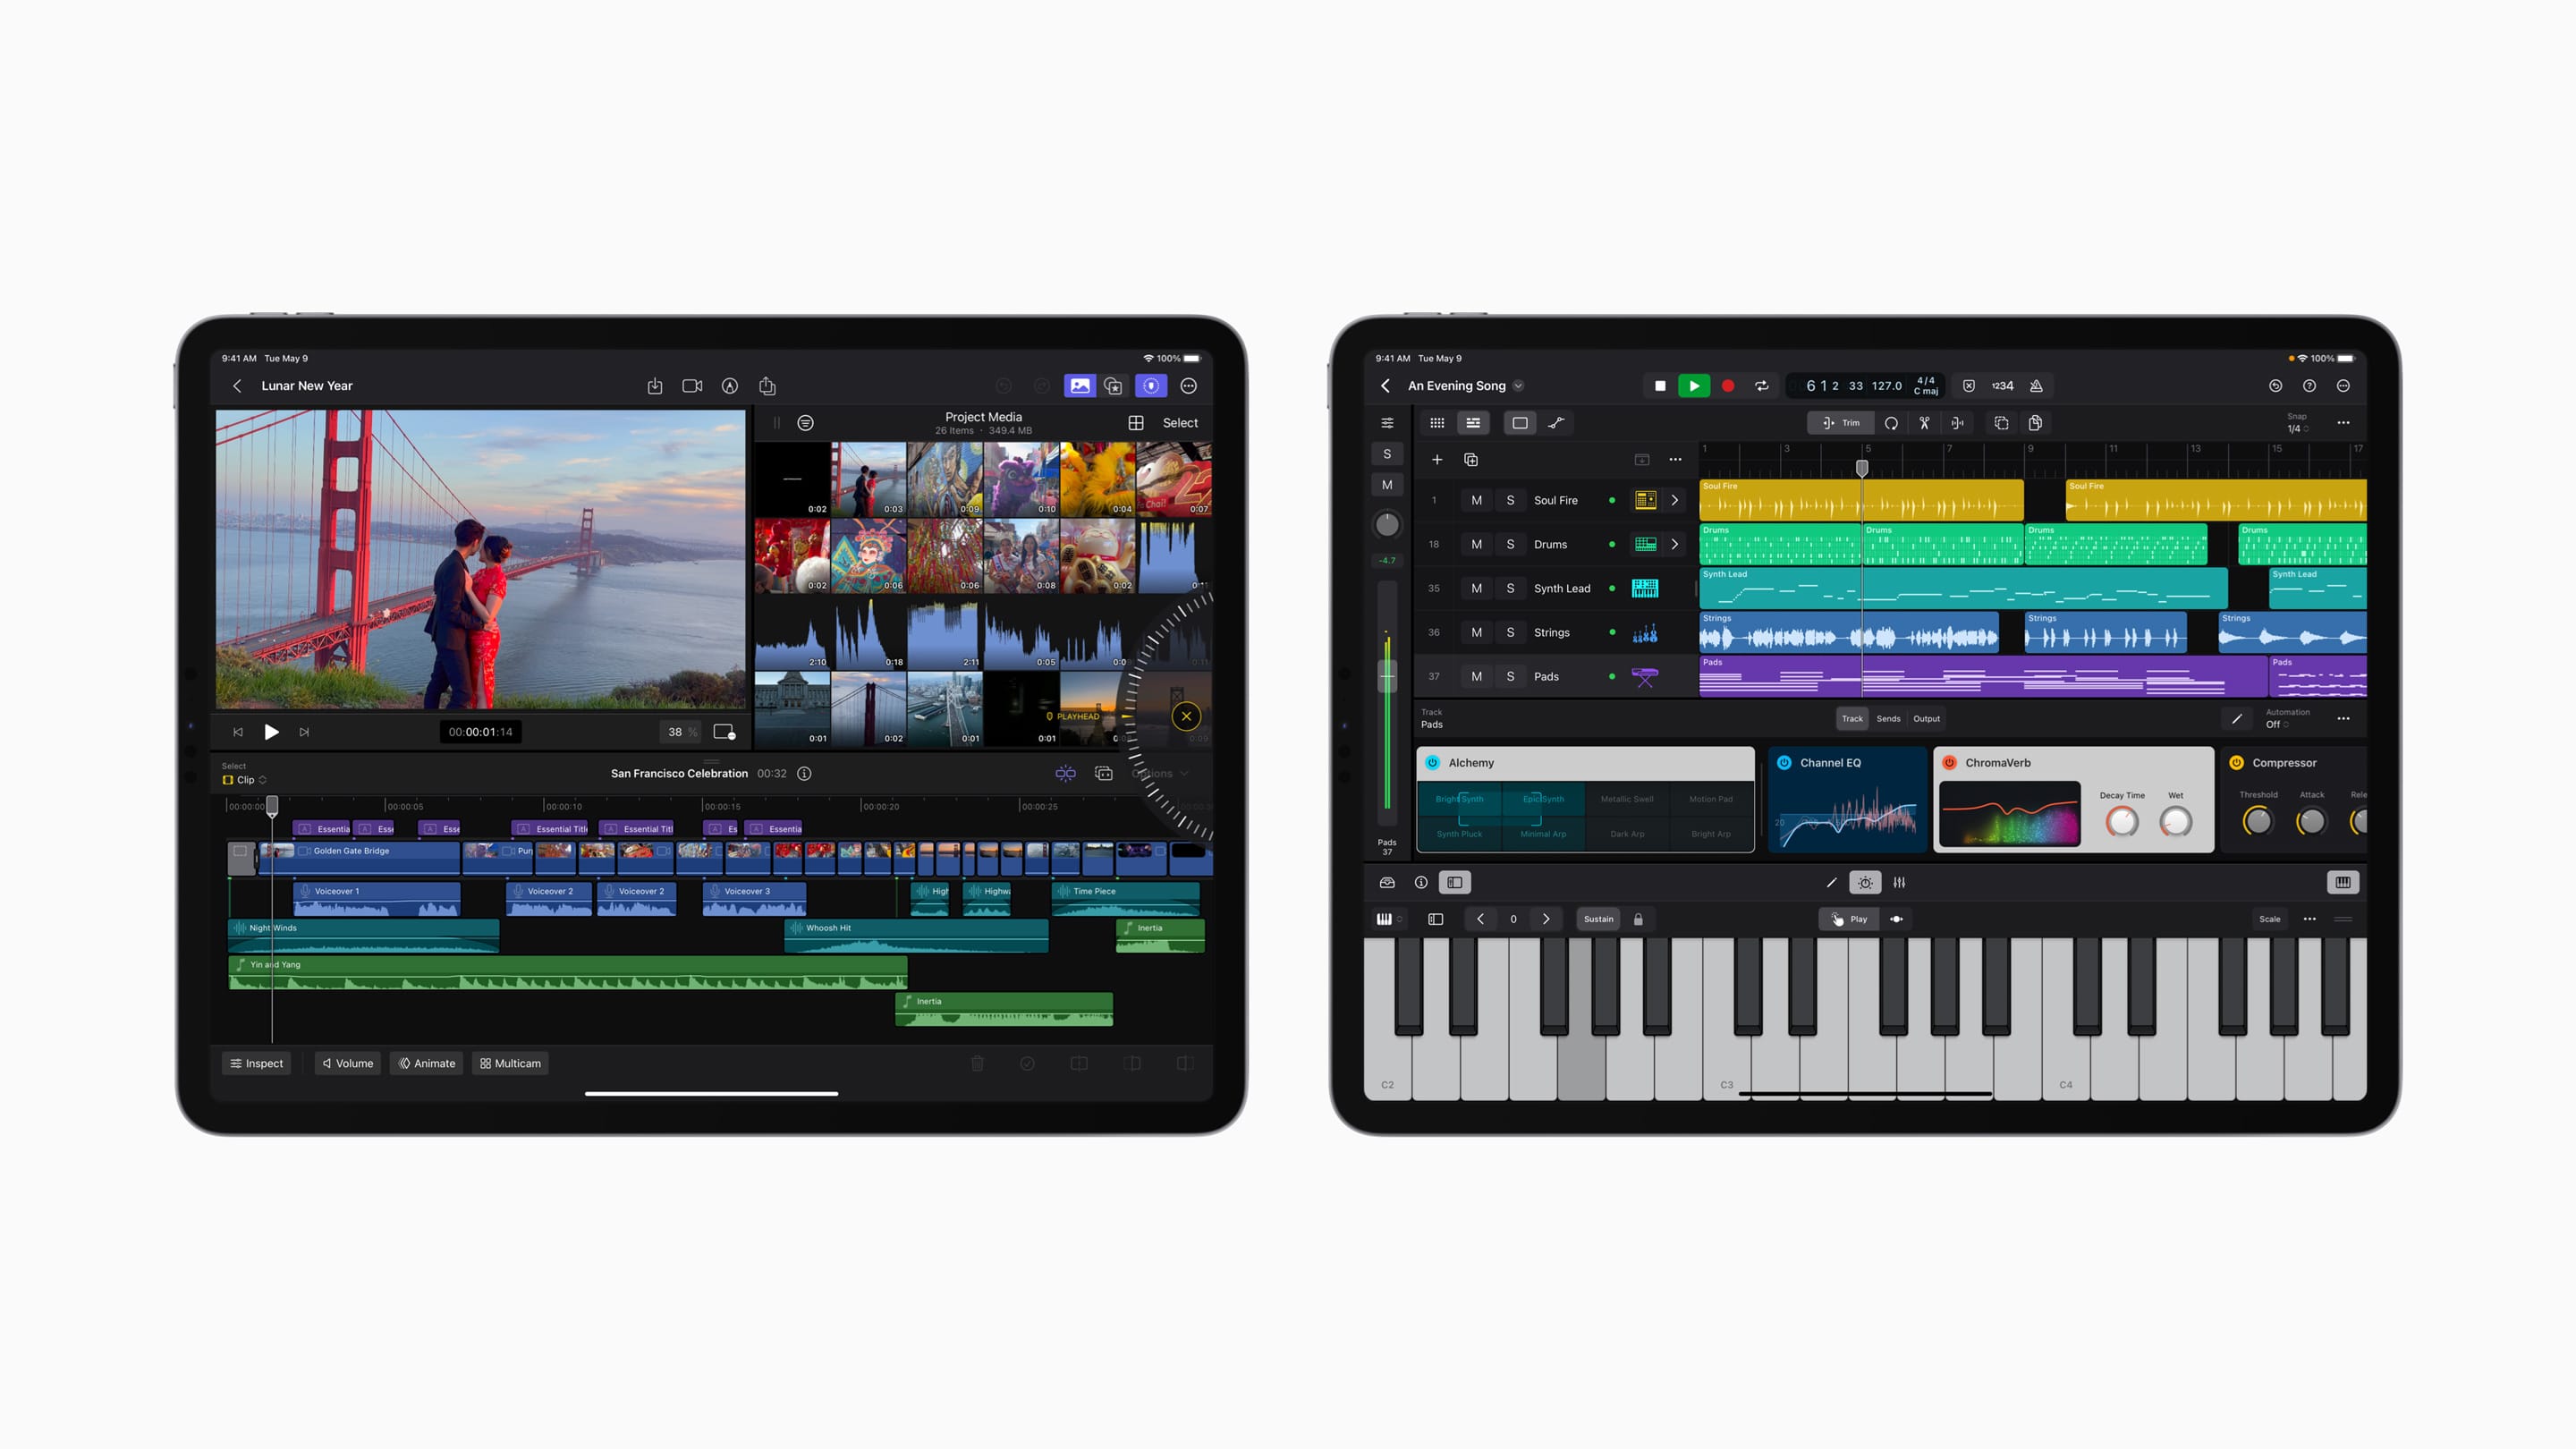This screenshot has height=1449, width=2576.
Task: Drag the playhead marker in Logic Pro timeline
Action: (1861, 460)
